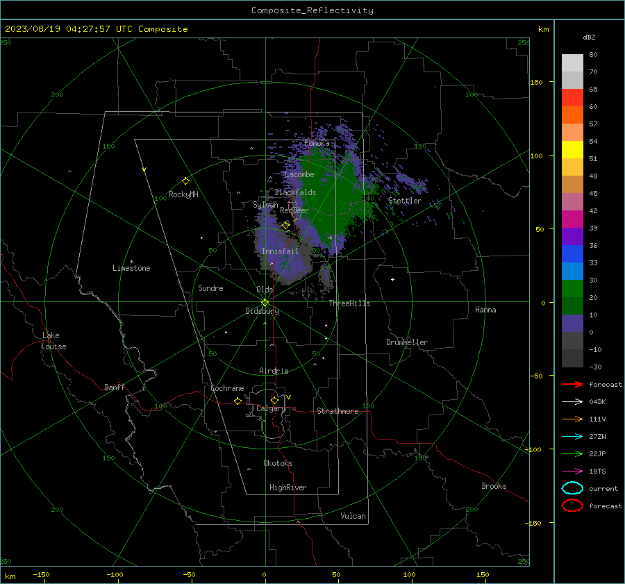625x584 pixels.
Task: Choose the cyan 27ZW arrow icon
Action: (572, 437)
